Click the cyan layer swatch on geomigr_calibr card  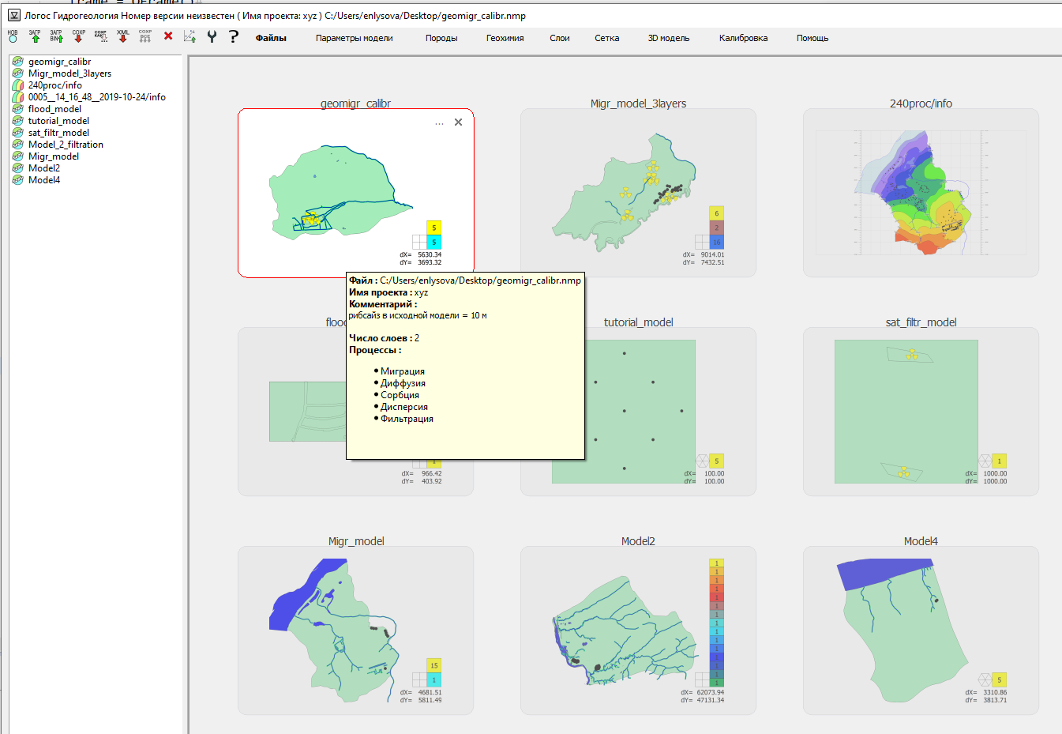[433, 243]
